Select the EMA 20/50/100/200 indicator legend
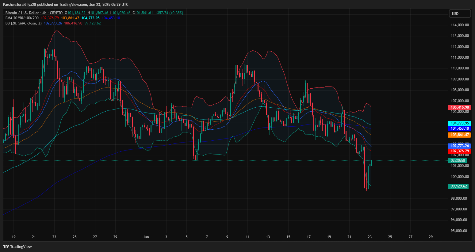Image resolution: width=475 pixels, height=252 pixels. 22,18
